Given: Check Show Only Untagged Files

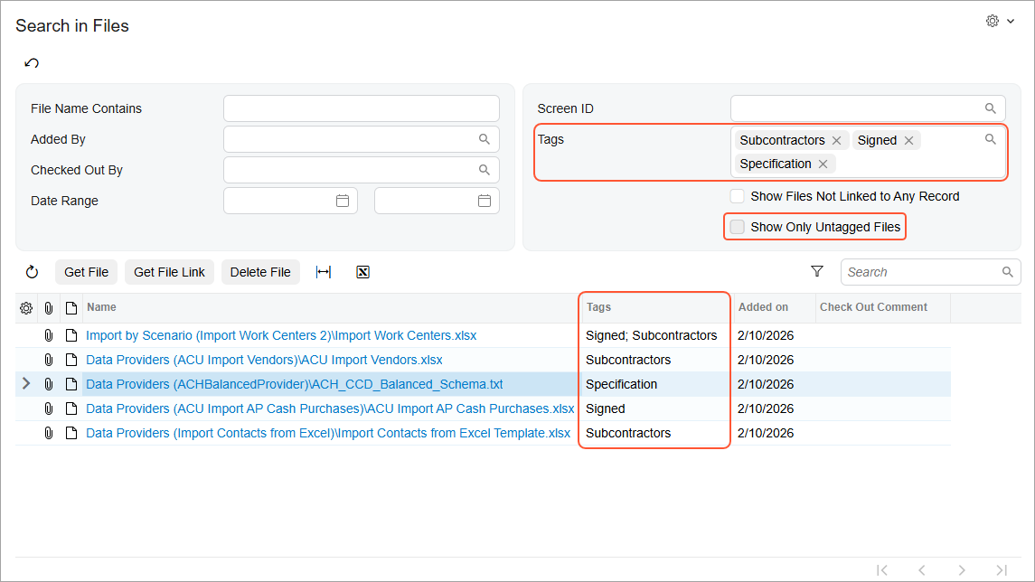Looking at the screenshot, I should click(738, 227).
